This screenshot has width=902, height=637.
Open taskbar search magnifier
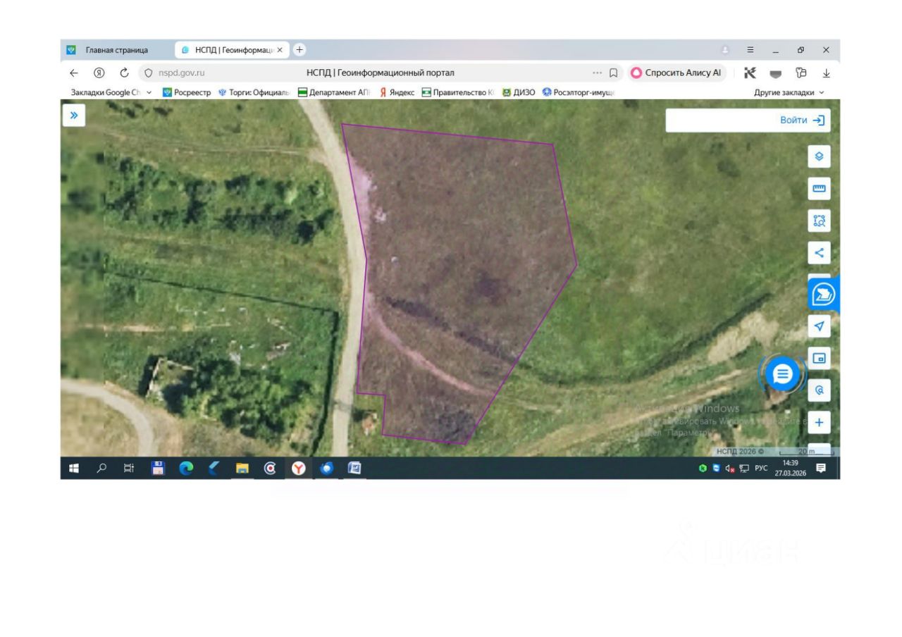click(101, 468)
